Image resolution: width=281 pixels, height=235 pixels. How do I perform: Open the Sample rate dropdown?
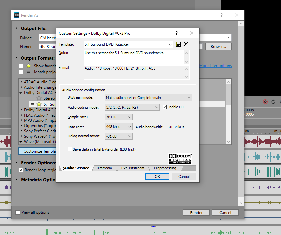[130, 117]
